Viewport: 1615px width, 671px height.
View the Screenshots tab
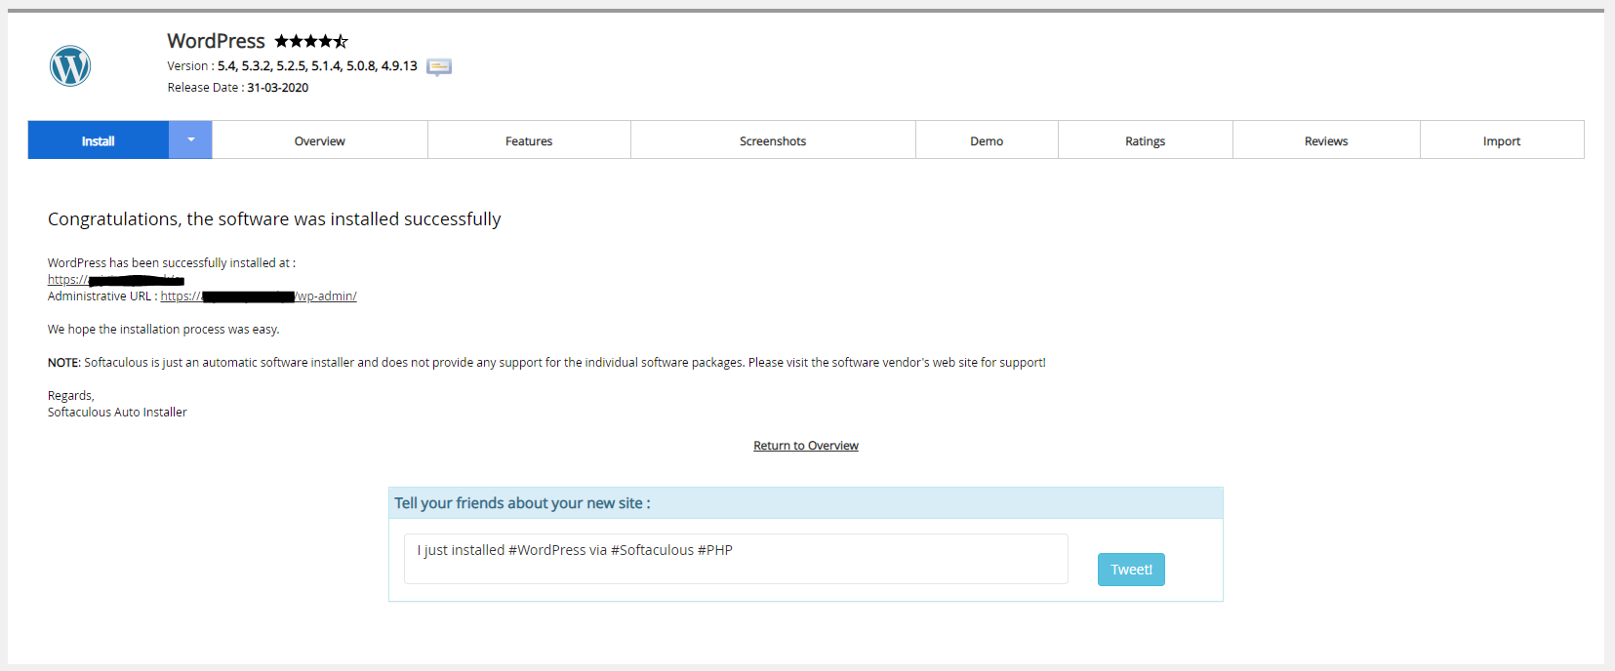coord(772,140)
